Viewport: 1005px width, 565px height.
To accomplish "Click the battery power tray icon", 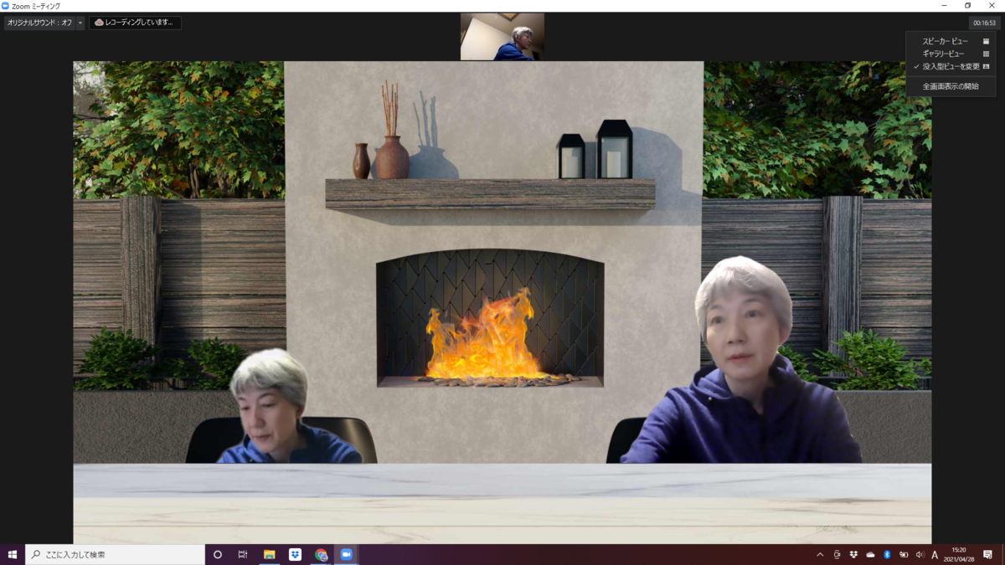I will coord(904,554).
